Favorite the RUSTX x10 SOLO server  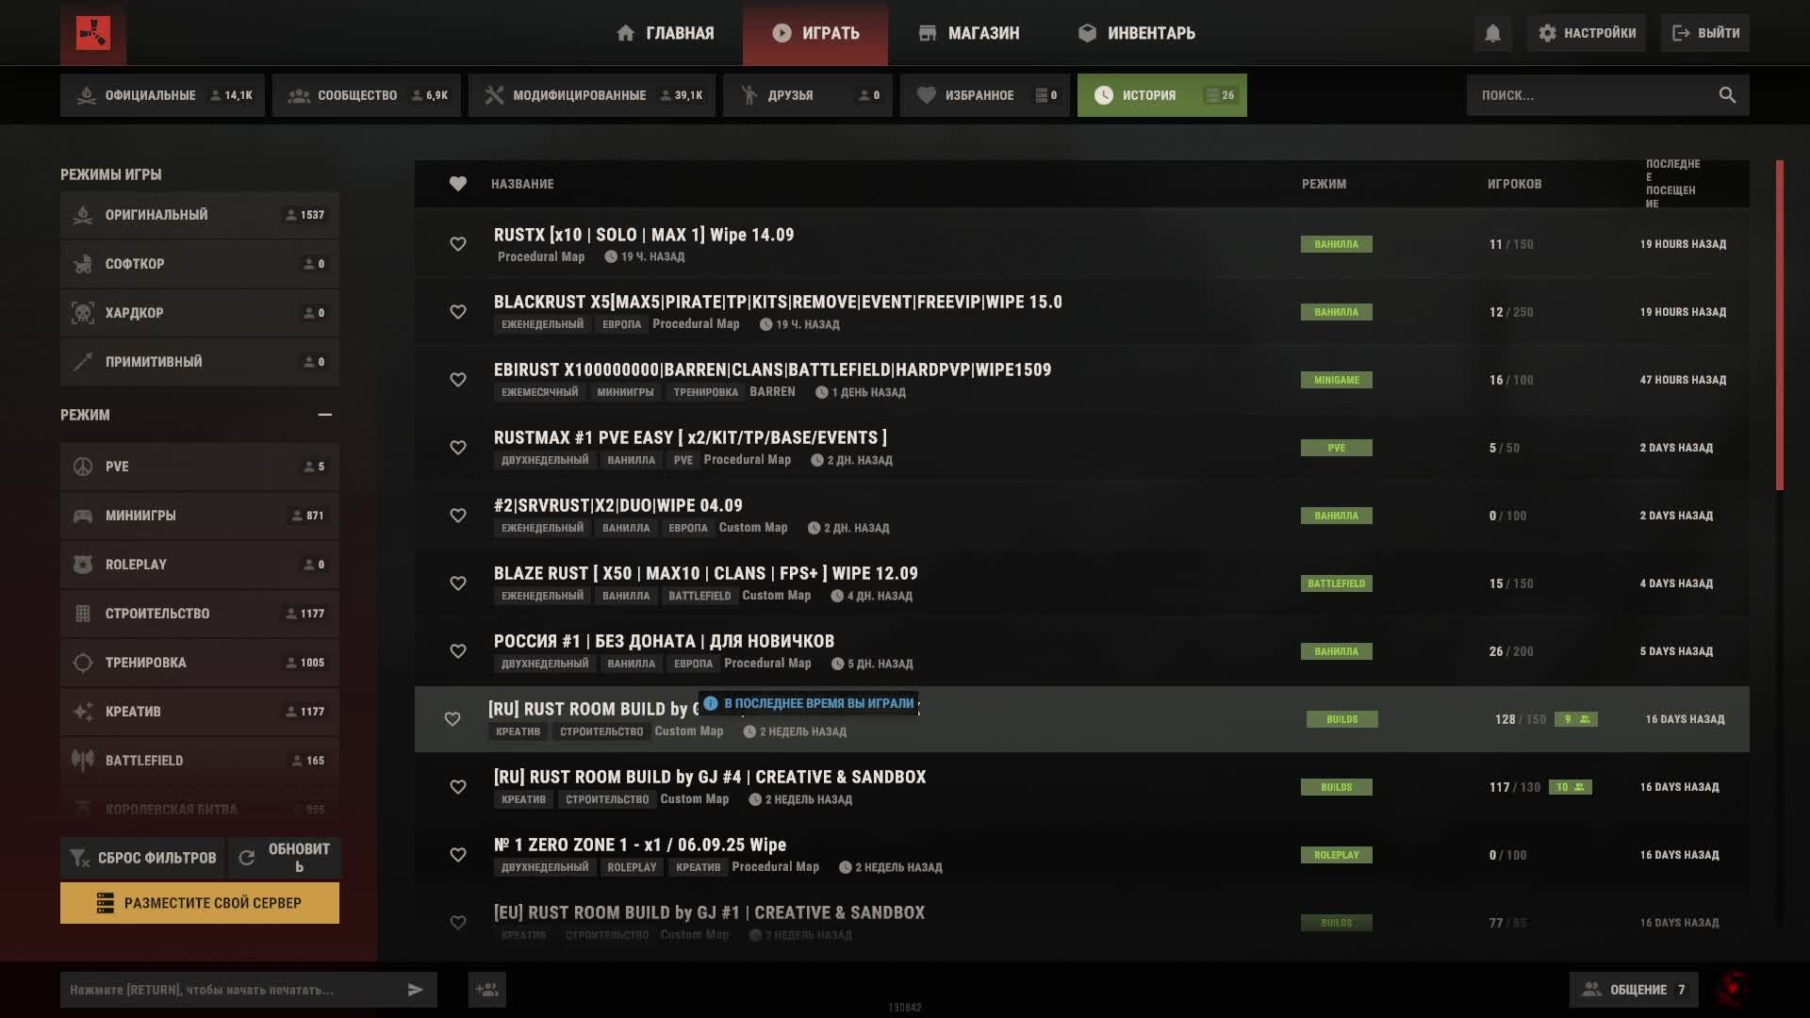pyautogui.click(x=458, y=244)
